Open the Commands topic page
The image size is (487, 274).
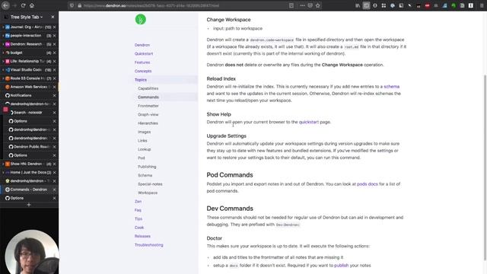click(148, 97)
